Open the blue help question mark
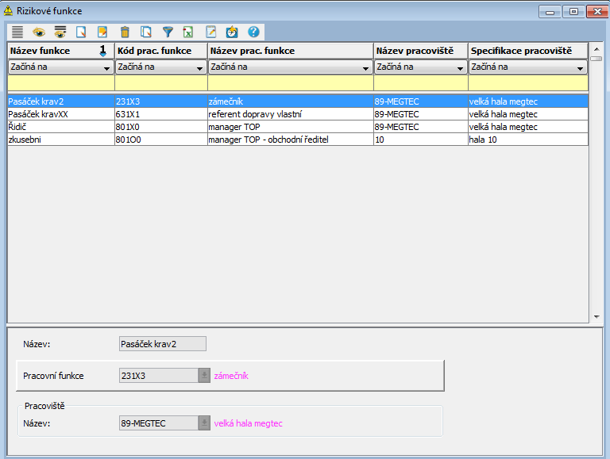This screenshot has width=610, height=459. coord(253,33)
